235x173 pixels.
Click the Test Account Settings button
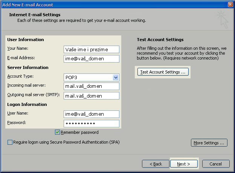163,72
